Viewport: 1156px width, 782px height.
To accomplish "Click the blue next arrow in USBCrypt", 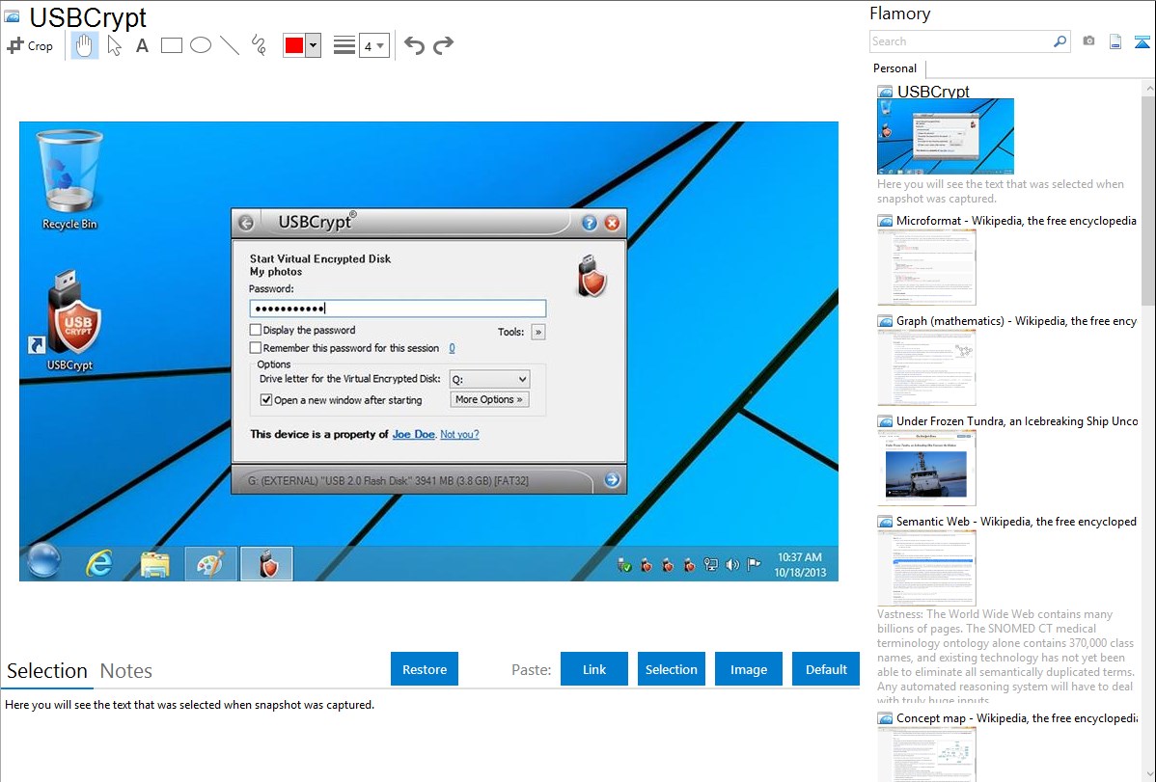I will (x=612, y=480).
